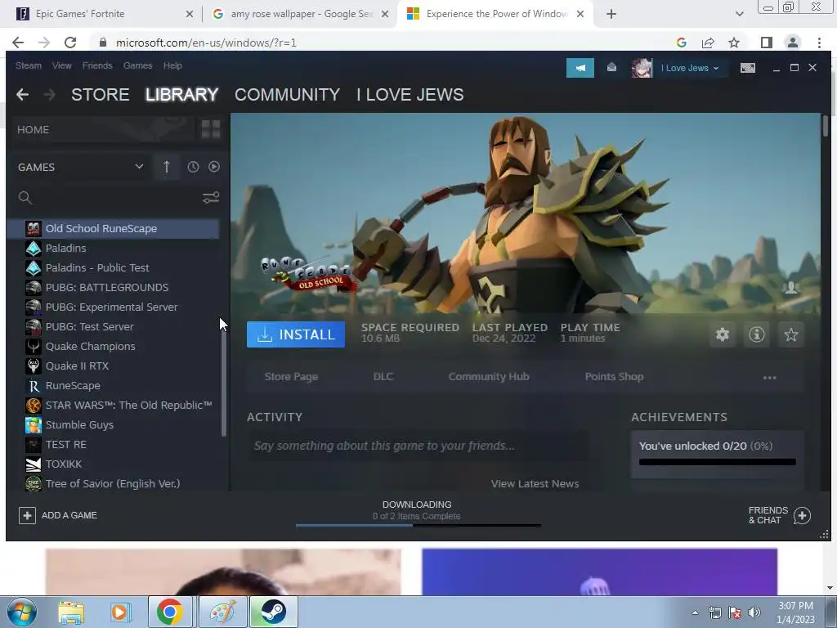Expand the GAMES filter dropdown
Viewport: 837px width, 628px height.
80,167
